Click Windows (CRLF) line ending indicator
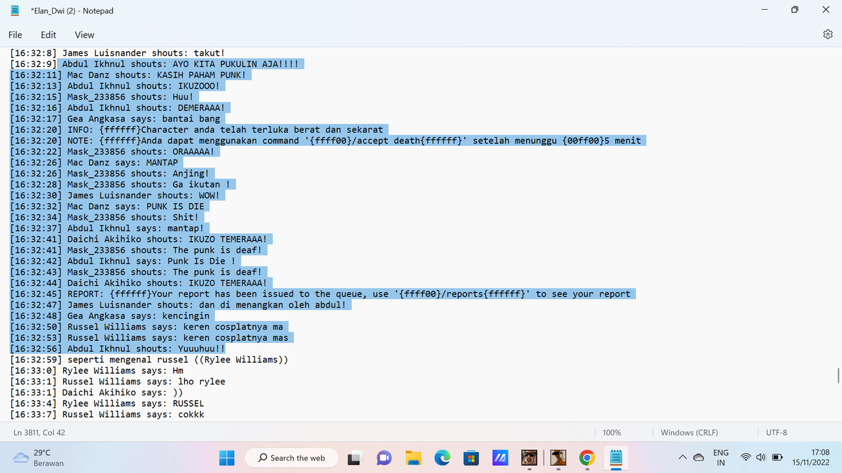The image size is (842, 473). tap(689, 432)
